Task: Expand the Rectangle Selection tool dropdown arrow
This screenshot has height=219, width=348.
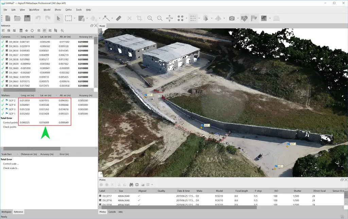Action: (74, 18)
